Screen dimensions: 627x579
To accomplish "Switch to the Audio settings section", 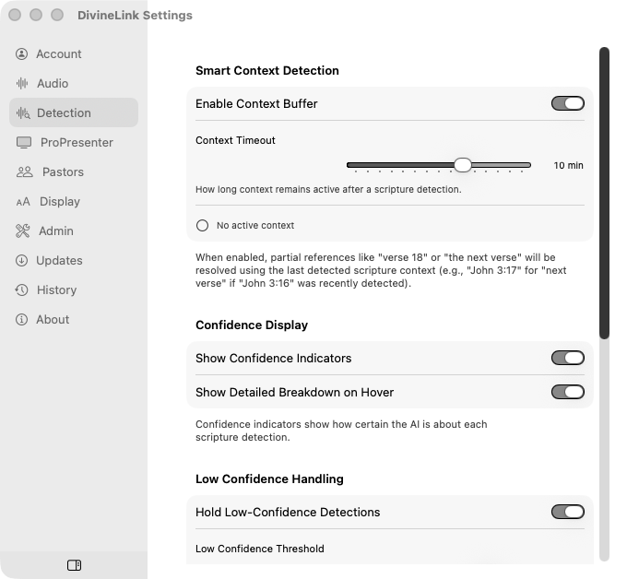I will (74, 83).
